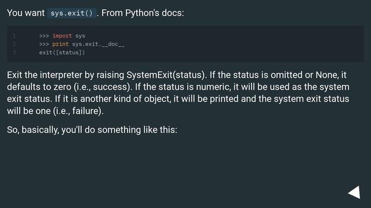Click the text From Python's docs

tap(143, 13)
